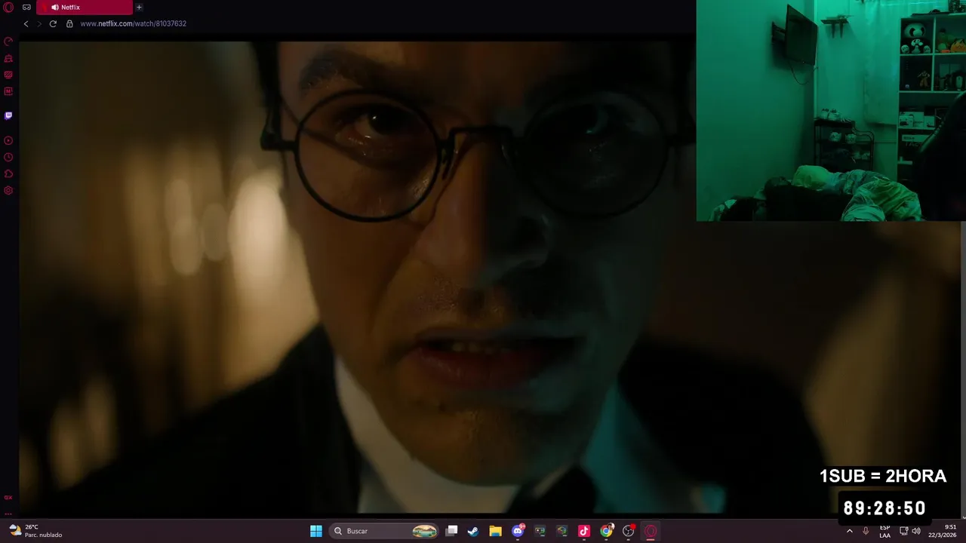Expand hidden system tray icons chevron
966x543 pixels.
point(850,531)
